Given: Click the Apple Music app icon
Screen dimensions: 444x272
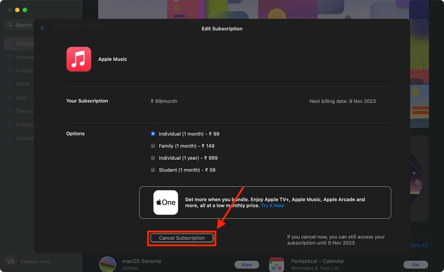Looking at the screenshot, I should coord(79,59).
